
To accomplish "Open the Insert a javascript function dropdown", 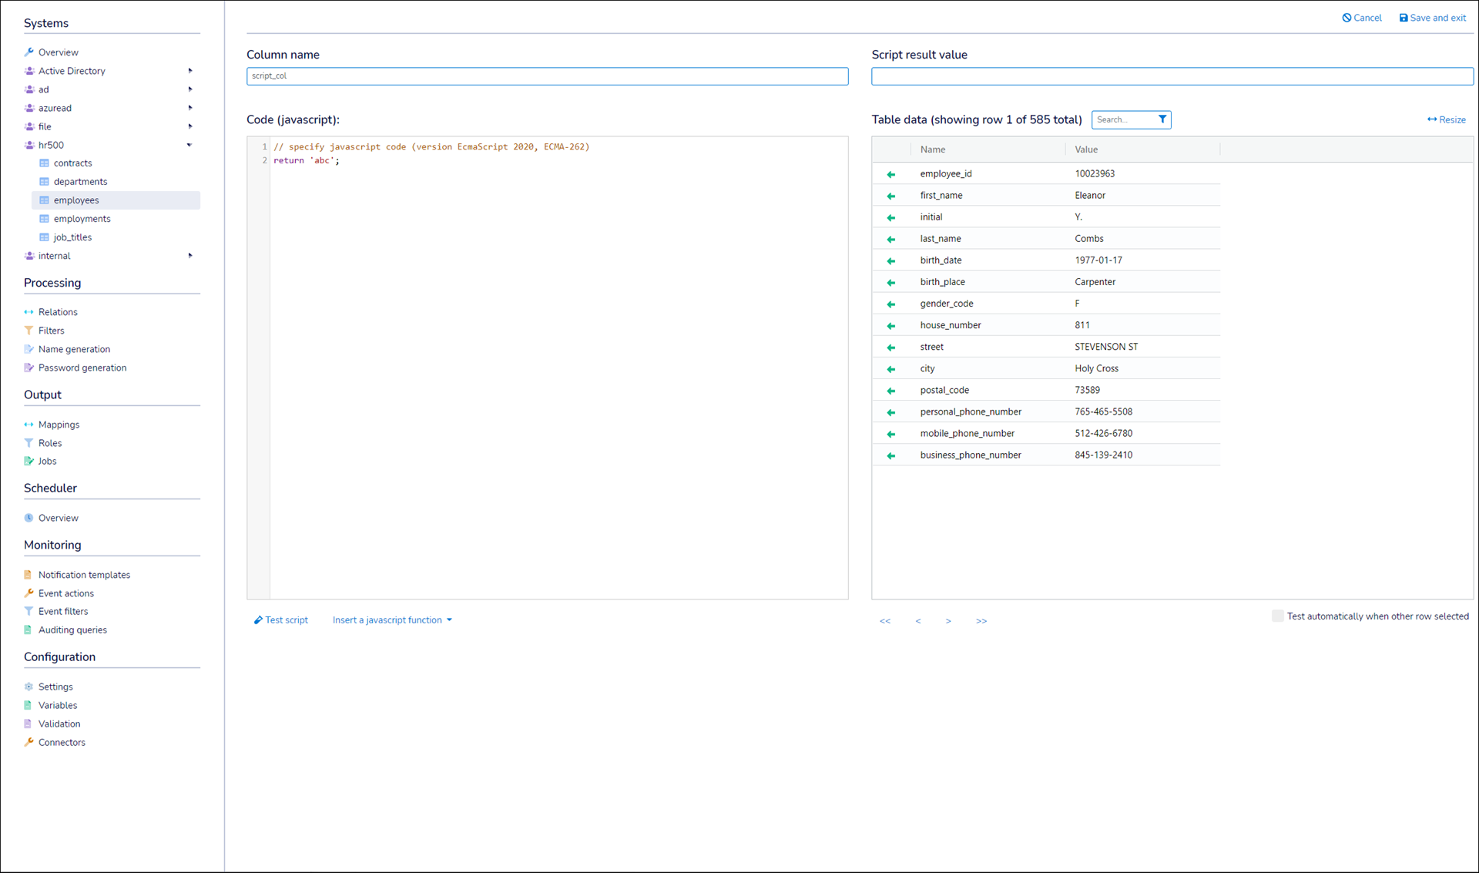I will [392, 620].
